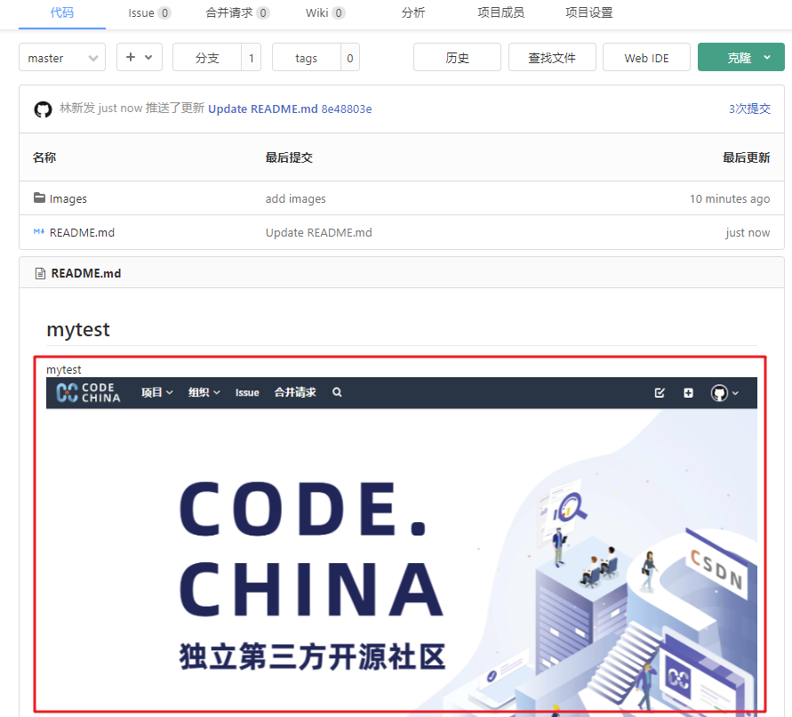Expand the new file plus dropdown chevron
This screenshot has width=792, height=717.
148,56
